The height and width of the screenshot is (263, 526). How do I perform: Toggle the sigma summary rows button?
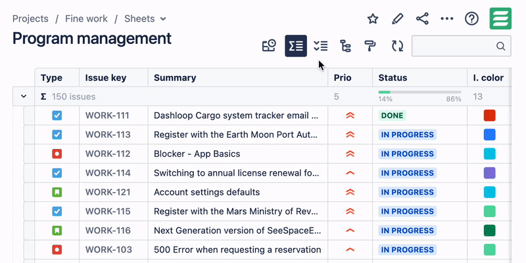tap(296, 46)
